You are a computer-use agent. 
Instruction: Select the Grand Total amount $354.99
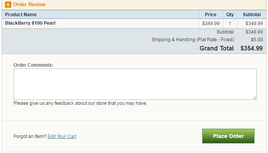click(x=251, y=48)
